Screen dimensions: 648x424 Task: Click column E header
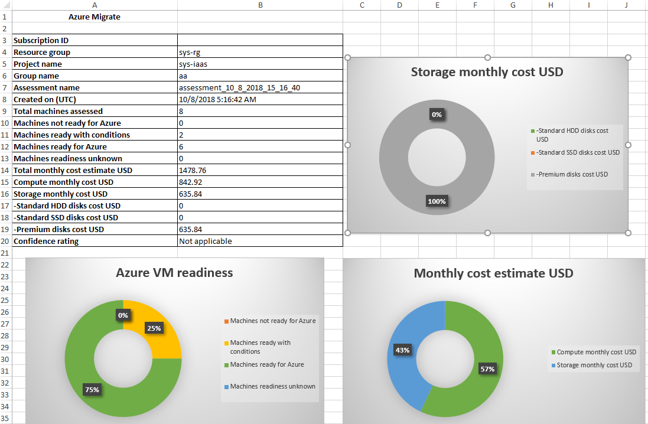click(437, 5)
